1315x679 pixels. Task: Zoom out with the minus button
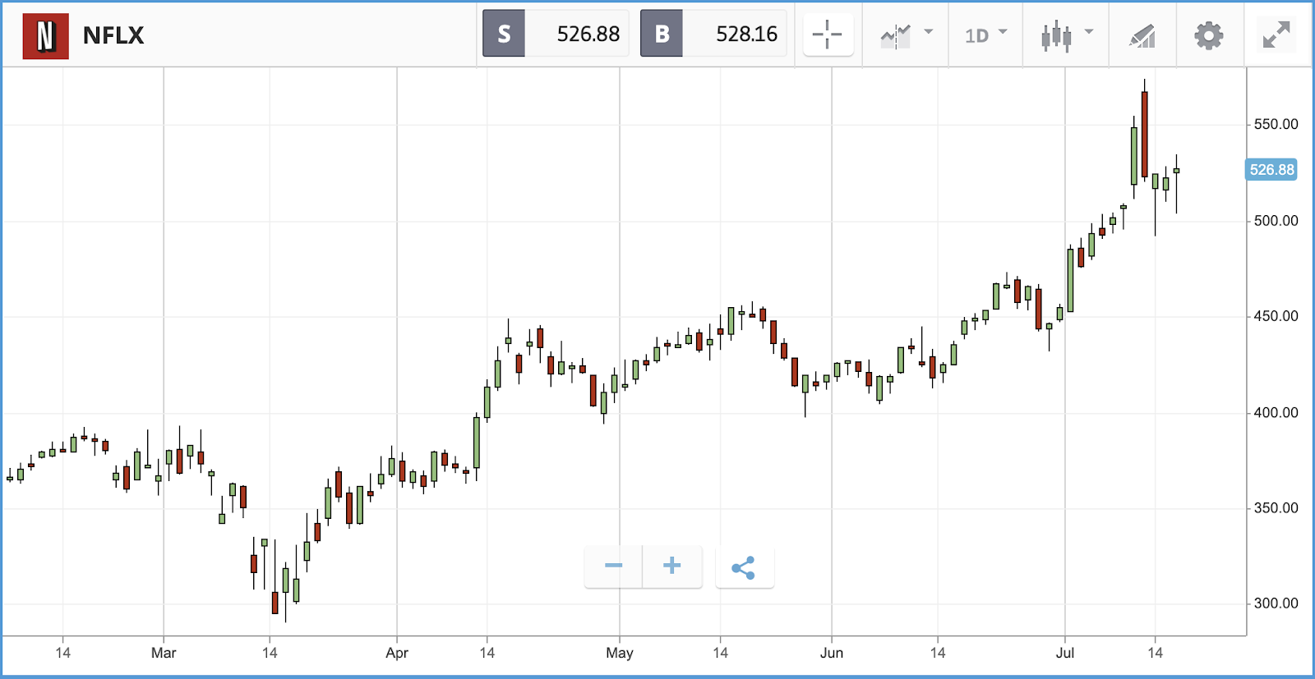(613, 566)
